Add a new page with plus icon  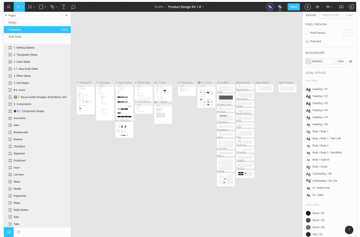(x=66, y=15)
